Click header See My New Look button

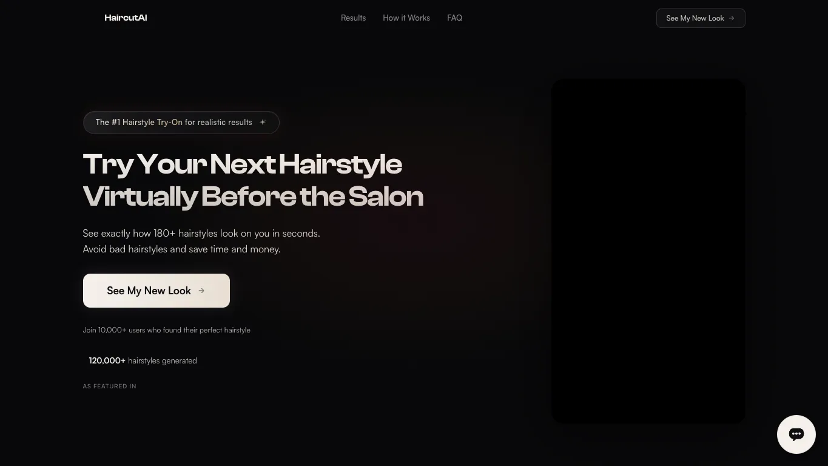(x=701, y=18)
